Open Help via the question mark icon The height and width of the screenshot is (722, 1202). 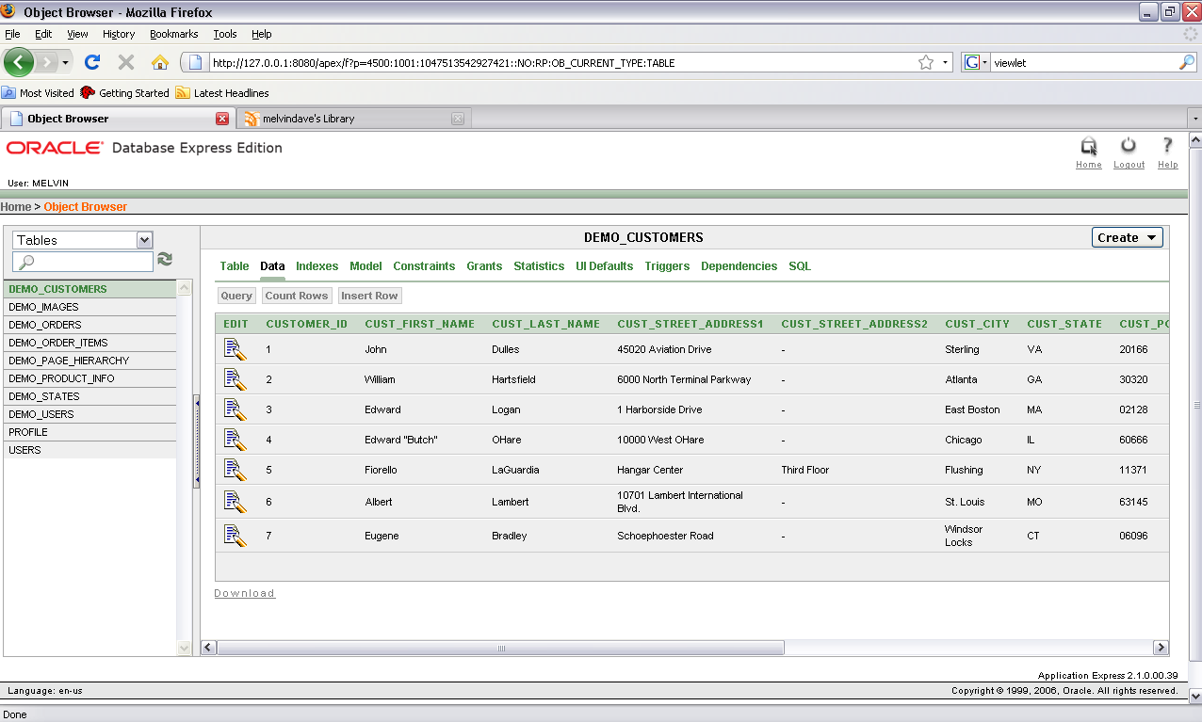[1168, 146]
